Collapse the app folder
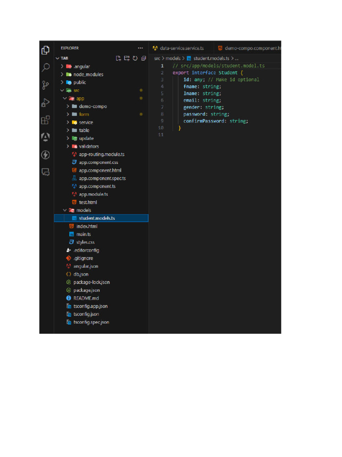 pos(65,99)
